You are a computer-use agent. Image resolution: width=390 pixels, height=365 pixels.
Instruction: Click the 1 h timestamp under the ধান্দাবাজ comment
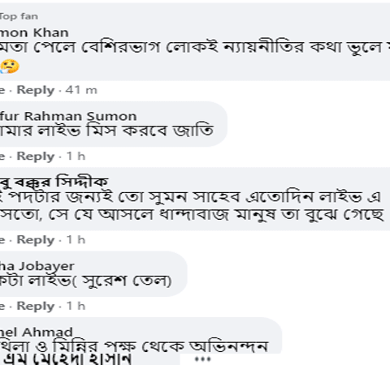coord(76,240)
